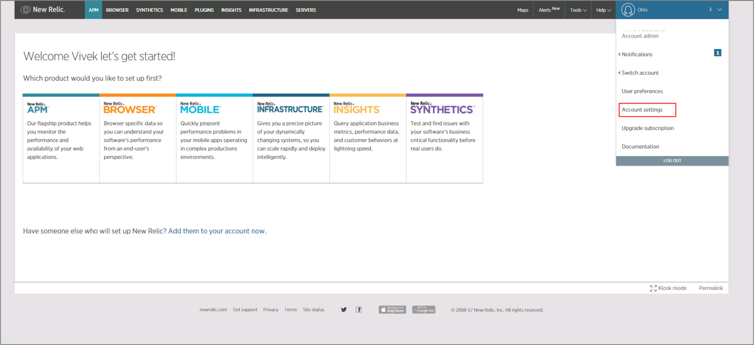The image size is (754, 345).
Task: Click the Okta user avatar icon
Action: pos(628,10)
